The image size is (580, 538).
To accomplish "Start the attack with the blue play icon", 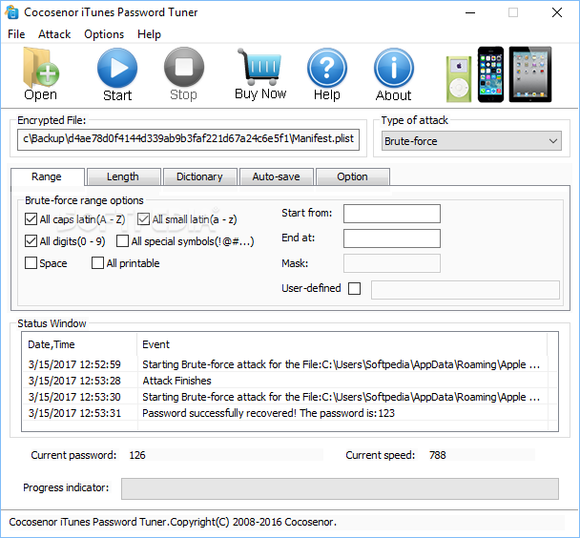I will tap(117, 68).
